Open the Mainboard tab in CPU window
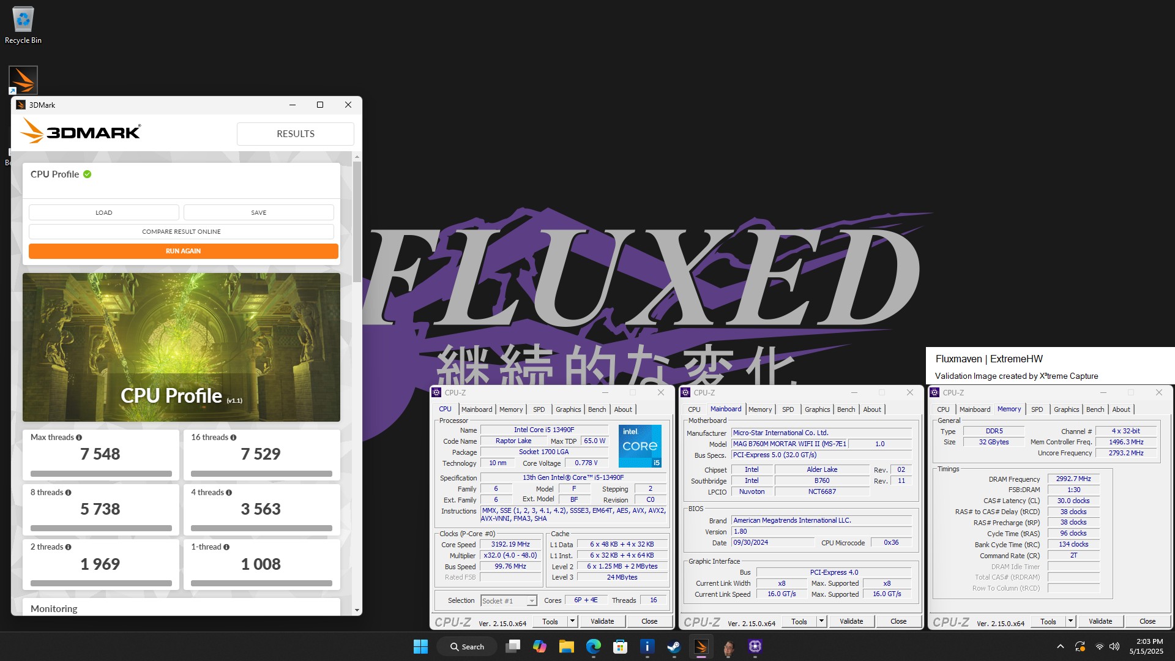The width and height of the screenshot is (1175, 661). (477, 409)
